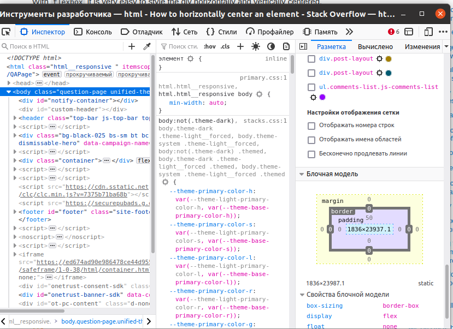The image size is (453, 329).
Task: Toggle dark color scheme simulation icon
Action: pyautogui.click(x=271, y=47)
